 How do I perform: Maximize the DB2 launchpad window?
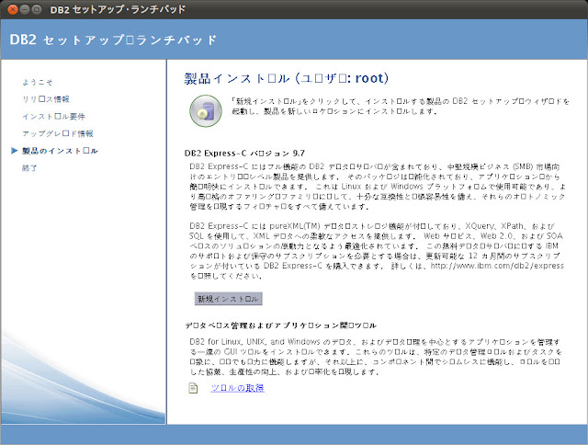37,9
